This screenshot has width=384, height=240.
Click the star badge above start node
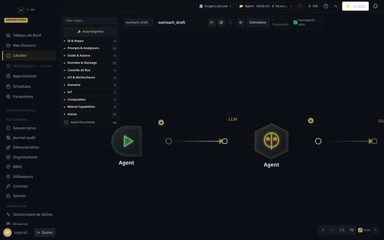pos(161,123)
